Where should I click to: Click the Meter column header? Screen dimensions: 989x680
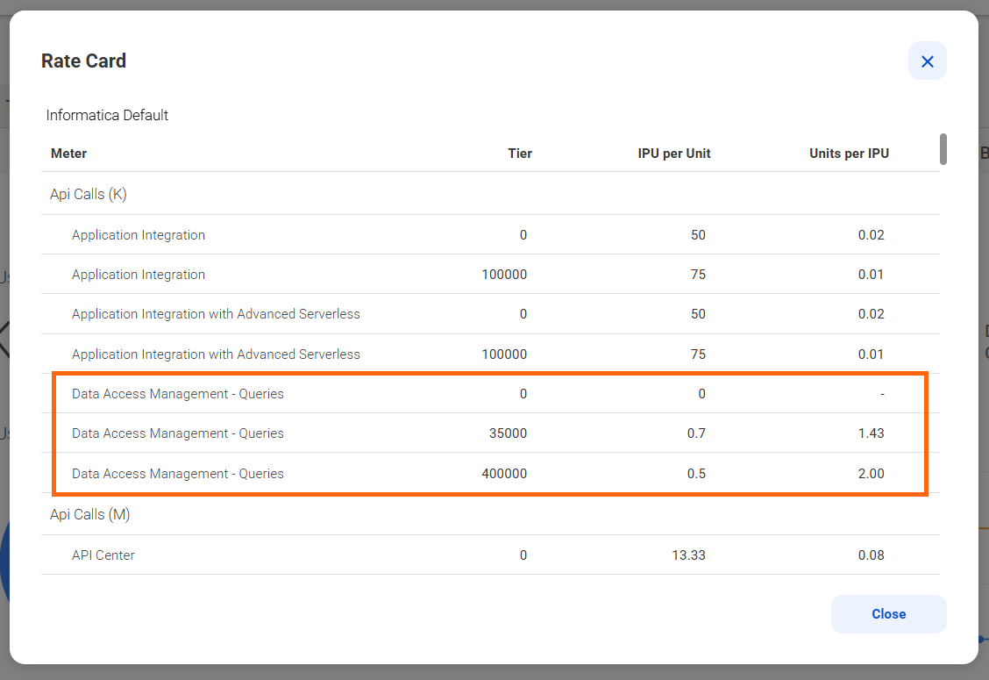coord(68,154)
